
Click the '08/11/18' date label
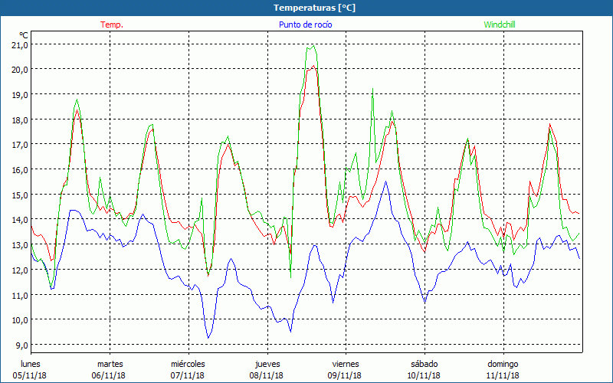[266, 375]
